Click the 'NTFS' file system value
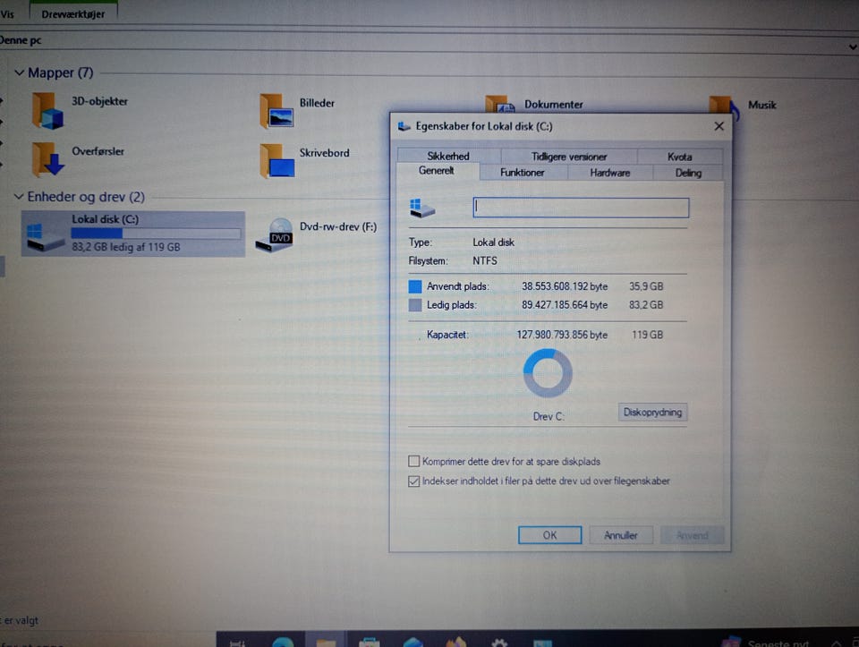Screen dimensions: 859x647 485,260
